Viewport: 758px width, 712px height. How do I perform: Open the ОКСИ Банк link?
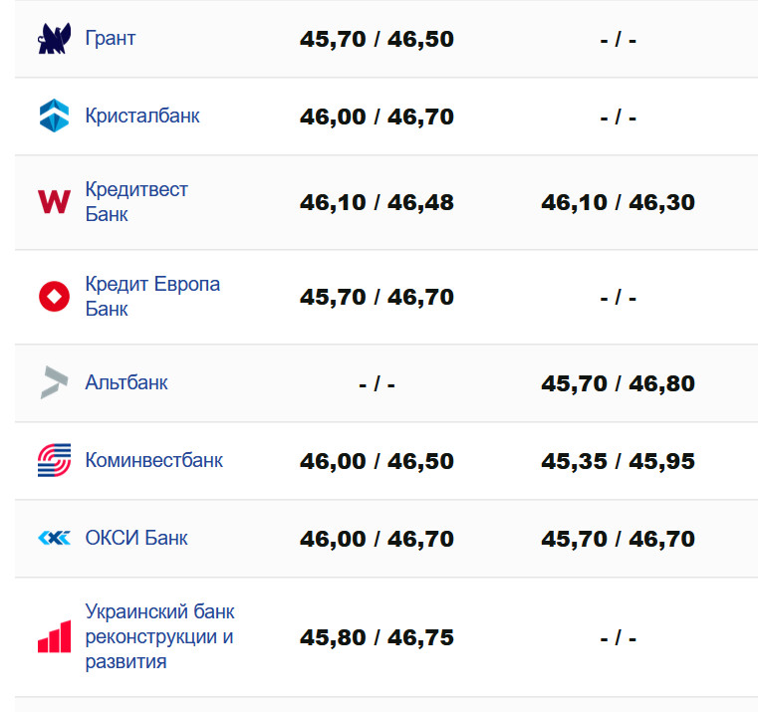point(136,538)
